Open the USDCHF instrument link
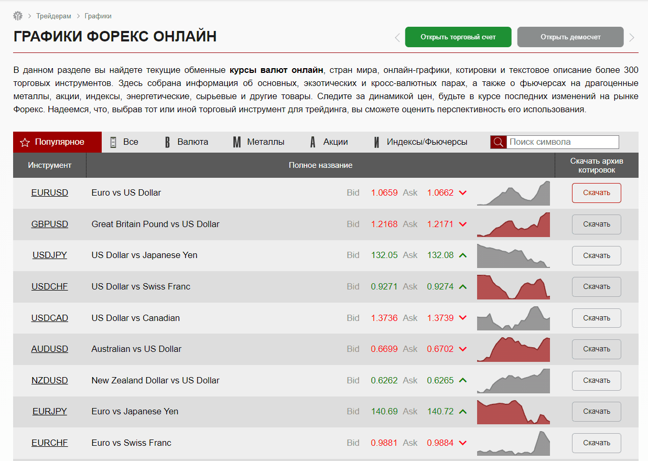The height and width of the screenshot is (461, 648). [x=50, y=286]
